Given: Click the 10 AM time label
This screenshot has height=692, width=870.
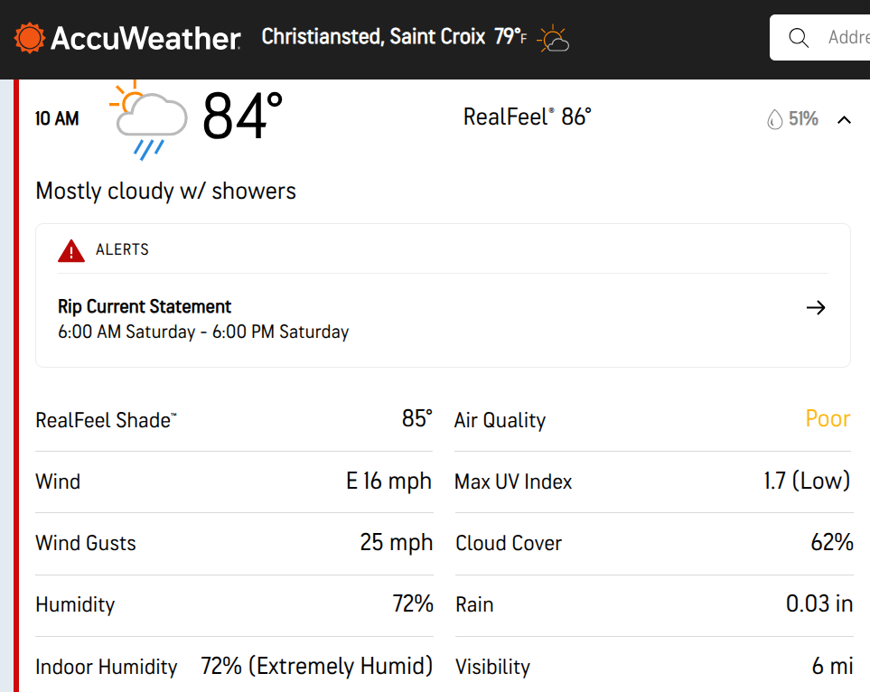Looking at the screenshot, I should [57, 119].
